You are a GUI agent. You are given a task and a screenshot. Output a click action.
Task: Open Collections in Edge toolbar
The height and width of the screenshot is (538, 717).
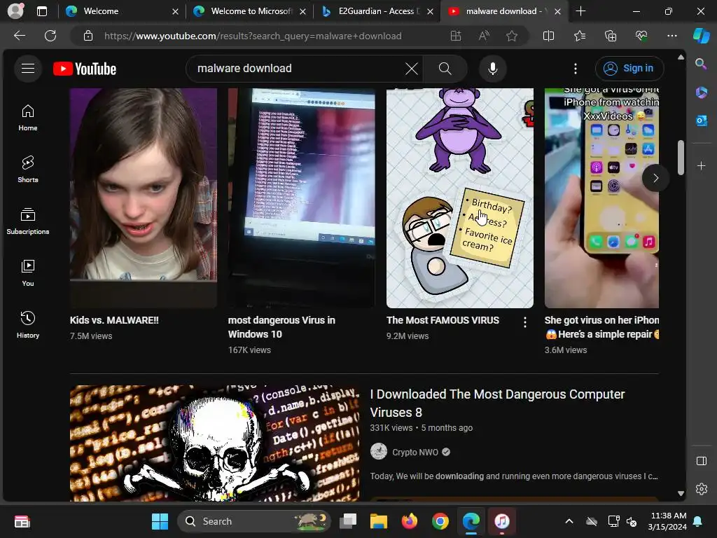(611, 36)
